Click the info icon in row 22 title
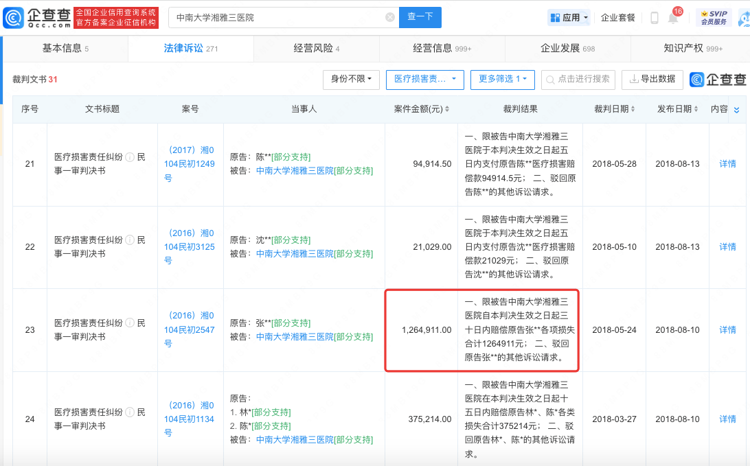This screenshot has width=750, height=466. [x=130, y=240]
